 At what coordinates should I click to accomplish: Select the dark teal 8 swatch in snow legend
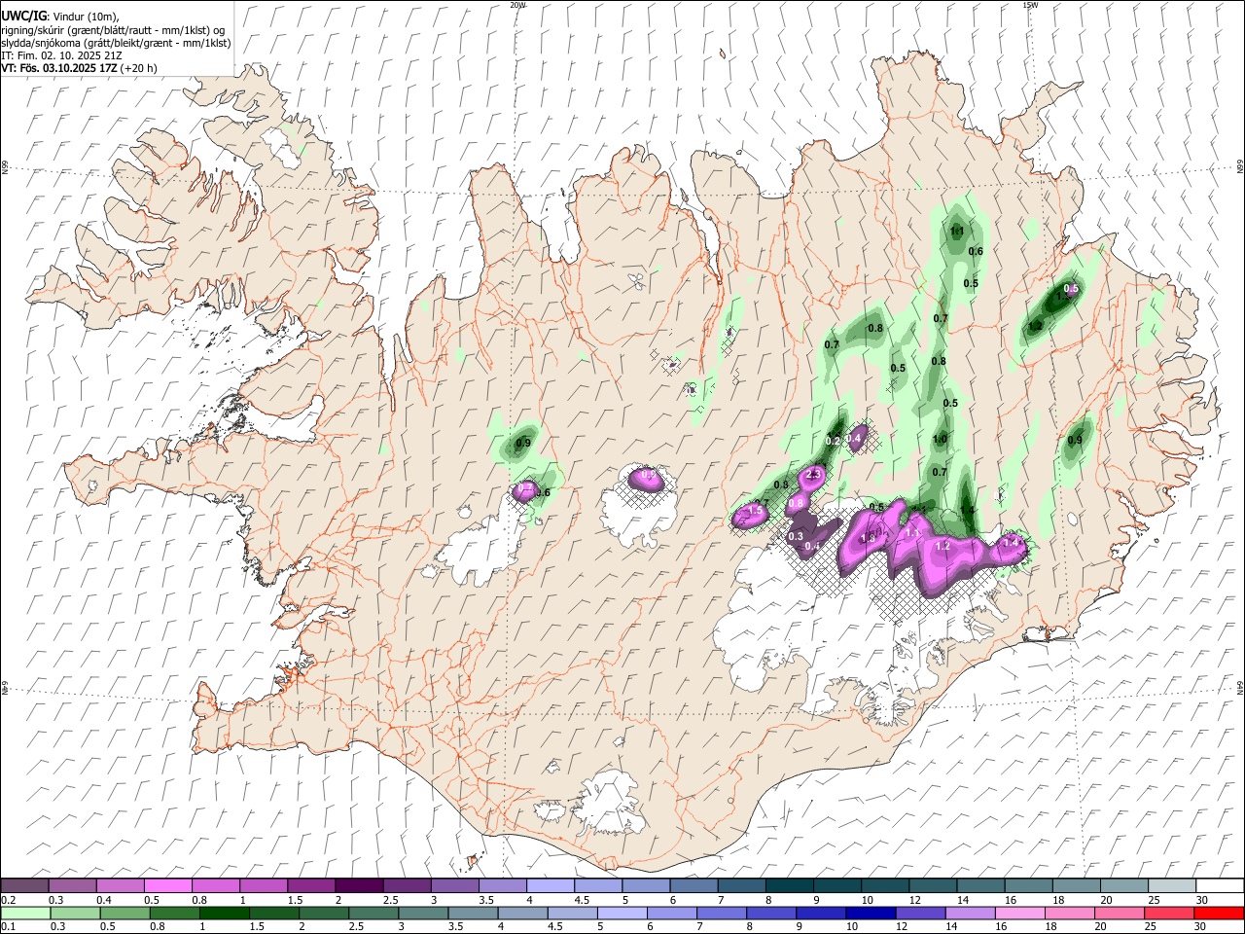point(789,885)
